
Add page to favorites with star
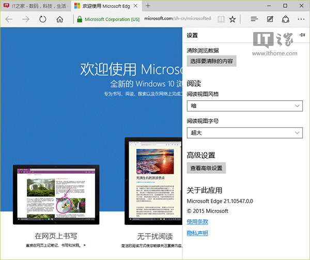click(x=233, y=19)
